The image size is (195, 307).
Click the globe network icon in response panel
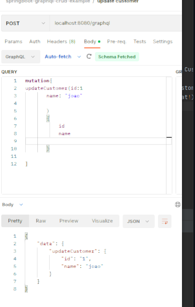pyautogui.click(x=178, y=205)
